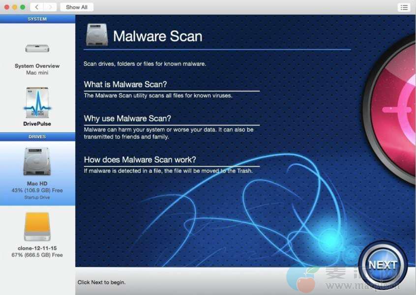Select the Mac HD startup drive icon
Screen dimensions: 416x295
[37, 161]
